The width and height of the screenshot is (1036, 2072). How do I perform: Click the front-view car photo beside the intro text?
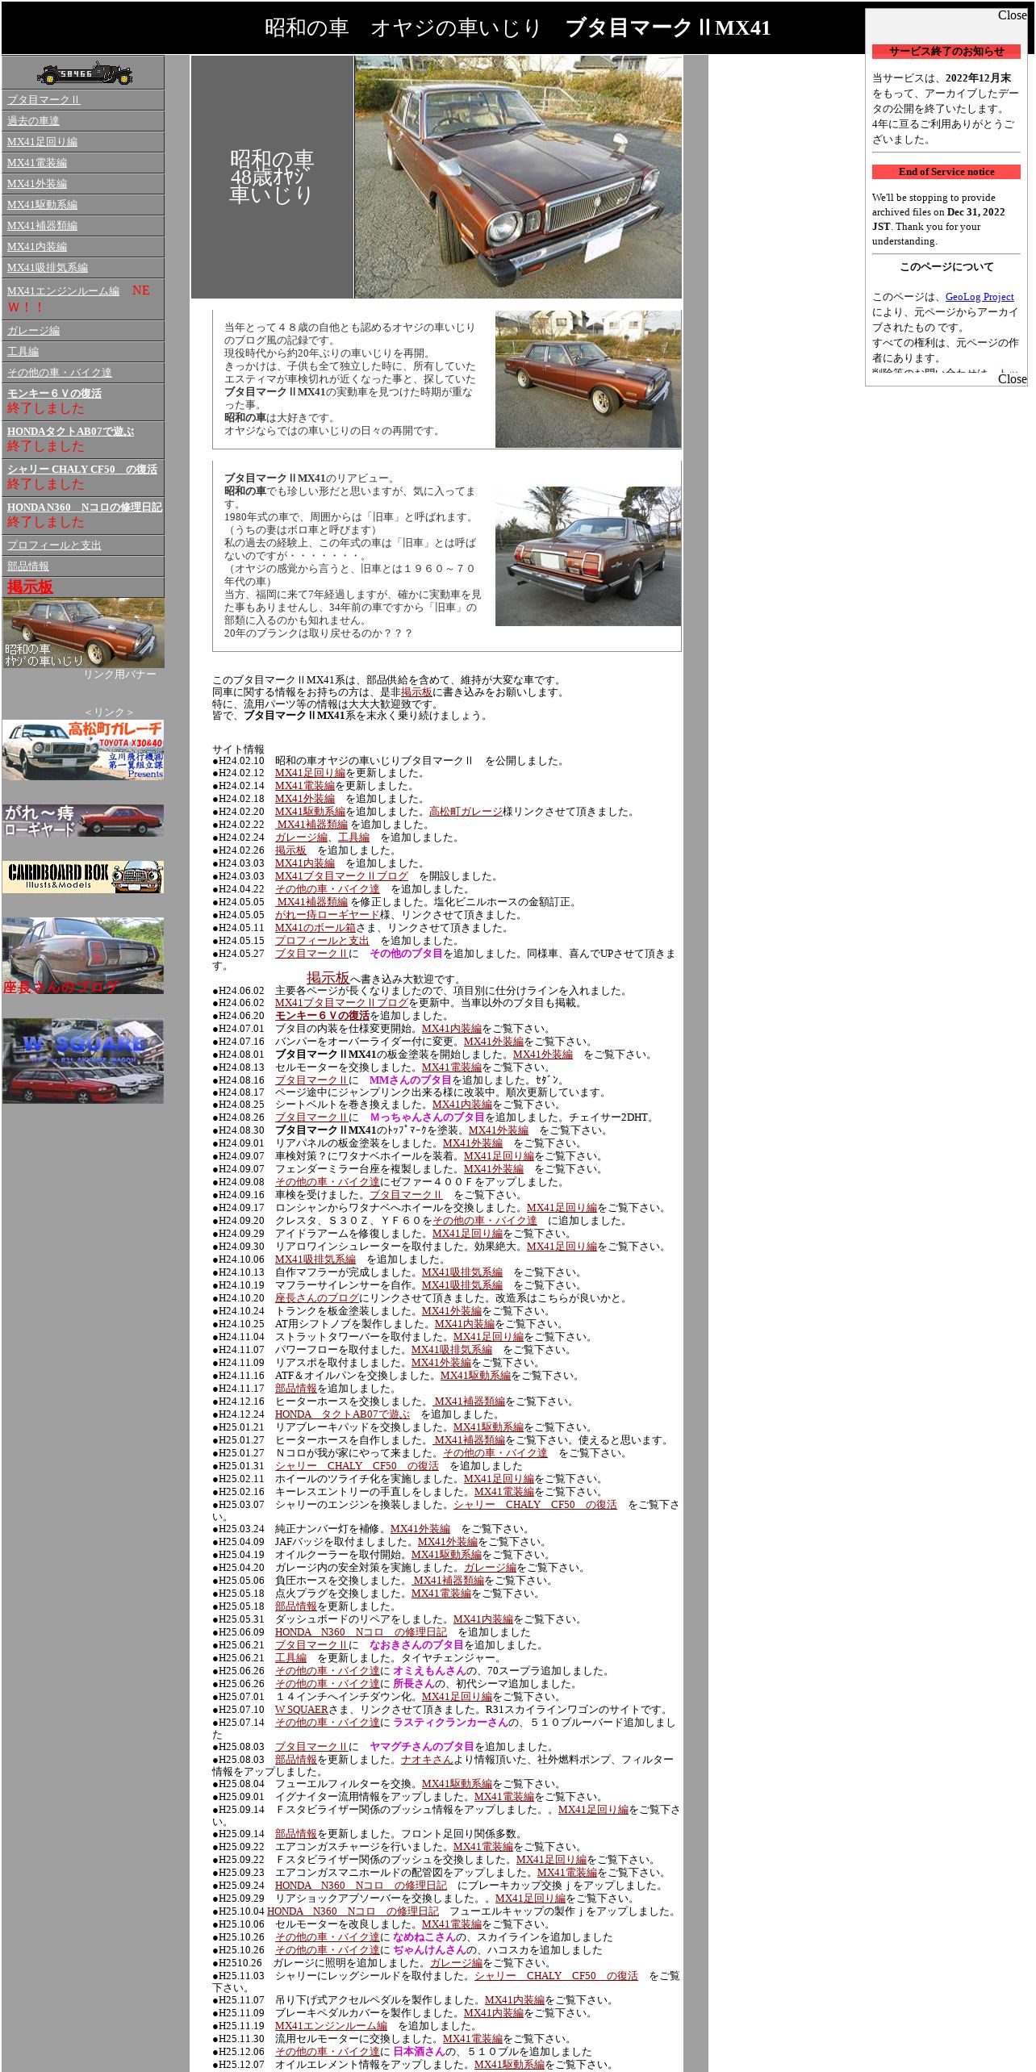587,379
